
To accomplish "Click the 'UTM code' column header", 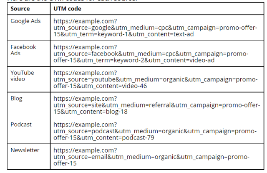I will [67, 9].
